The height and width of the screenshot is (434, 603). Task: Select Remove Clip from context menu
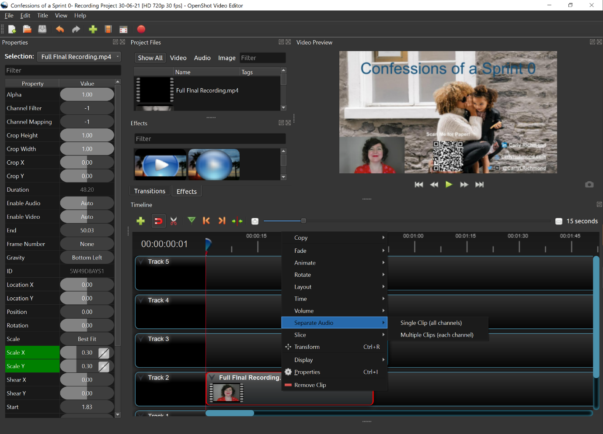point(310,385)
